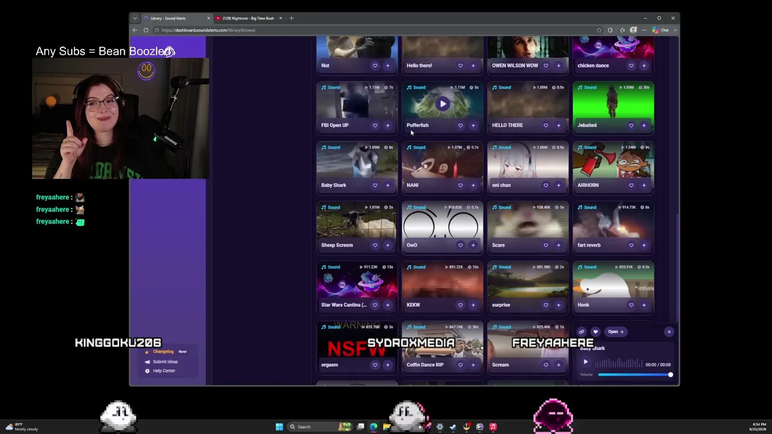Add the fart reverb sound

[644, 245]
